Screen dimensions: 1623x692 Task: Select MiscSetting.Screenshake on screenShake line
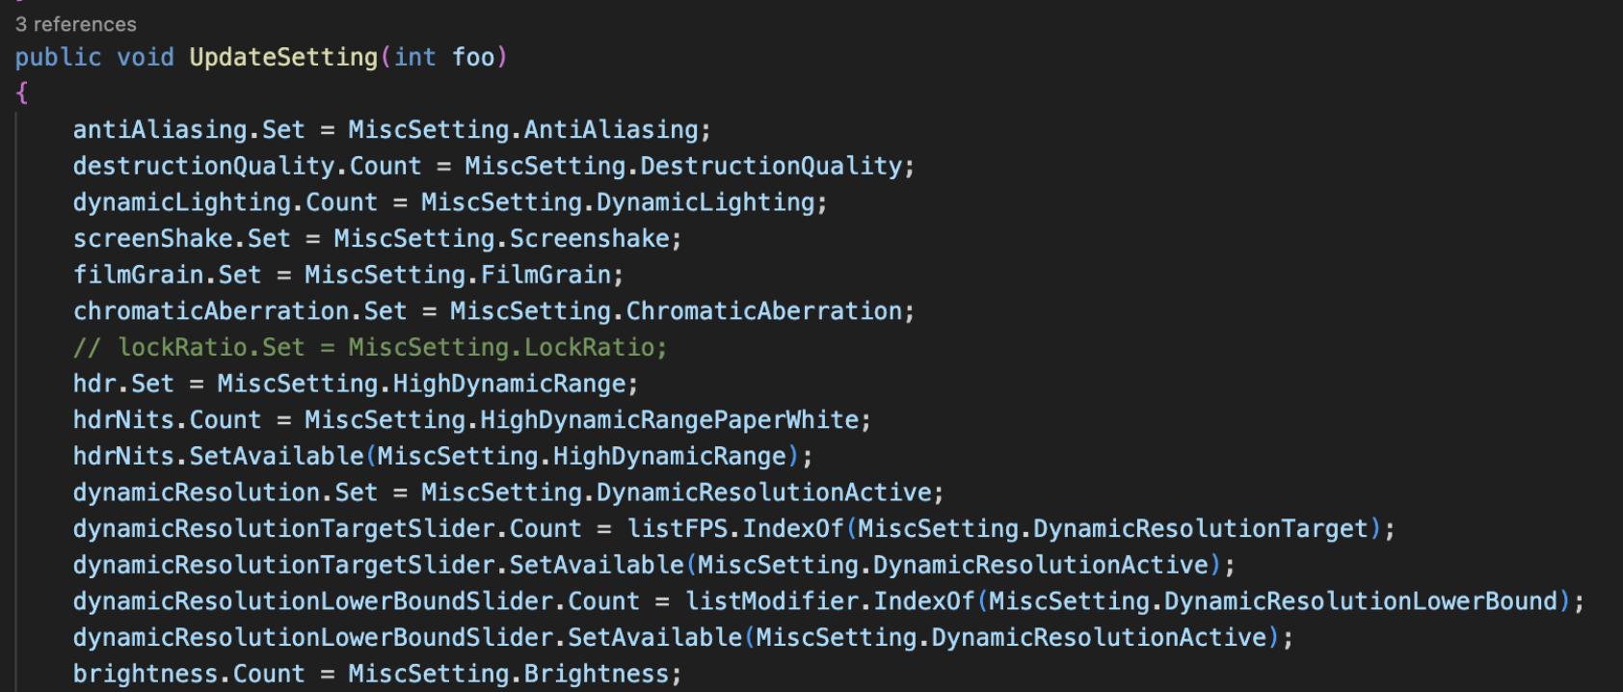501,239
